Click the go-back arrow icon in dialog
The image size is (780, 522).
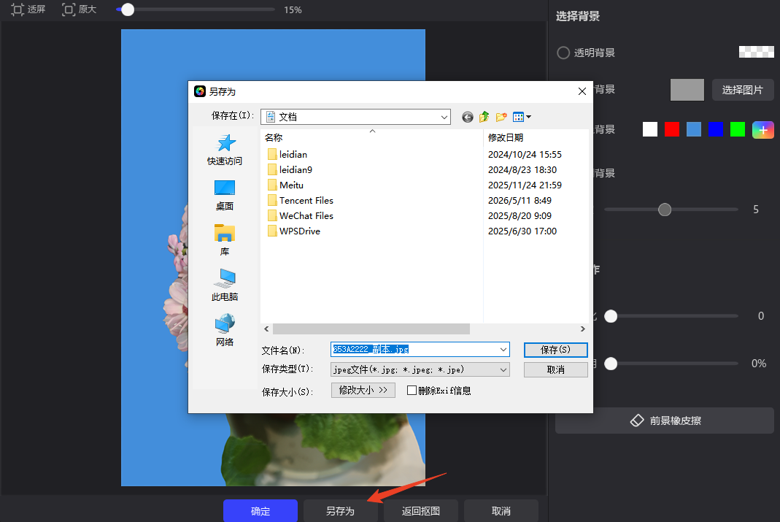point(467,117)
